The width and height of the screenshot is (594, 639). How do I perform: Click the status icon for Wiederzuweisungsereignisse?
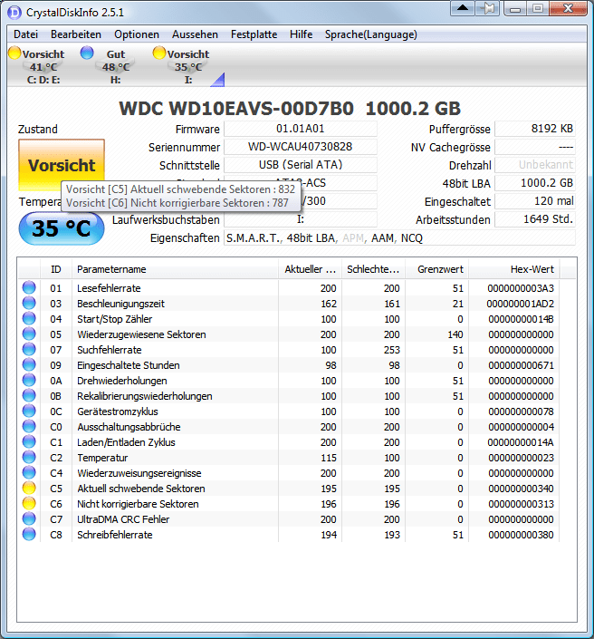pos(29,473)
